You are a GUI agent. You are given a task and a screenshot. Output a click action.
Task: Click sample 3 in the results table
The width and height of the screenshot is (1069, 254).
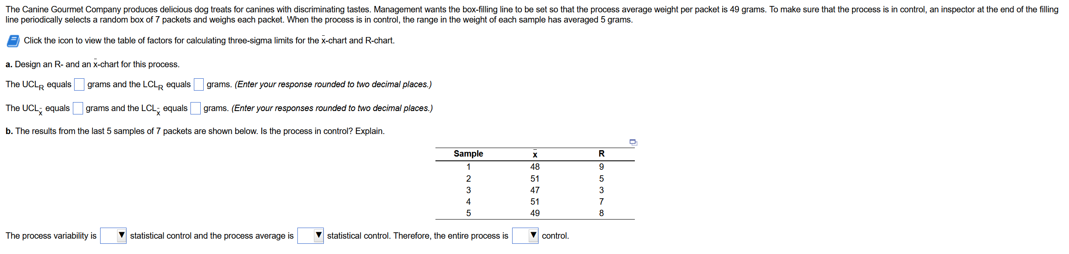pos(468,190)
